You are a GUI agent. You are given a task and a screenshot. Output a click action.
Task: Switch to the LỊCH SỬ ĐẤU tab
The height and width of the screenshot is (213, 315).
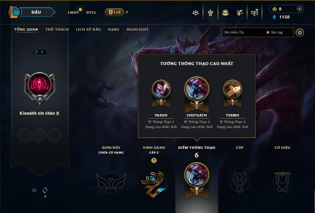click(x=88, y=29)
